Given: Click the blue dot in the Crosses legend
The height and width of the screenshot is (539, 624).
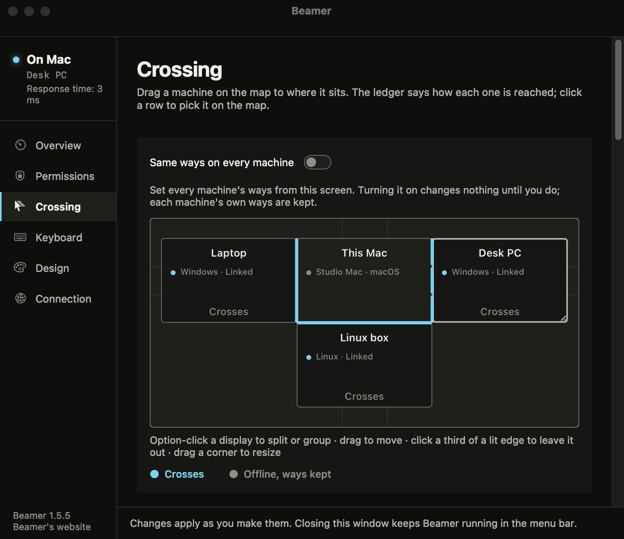Looking at the screenshot, I should [x=155, y=474].
